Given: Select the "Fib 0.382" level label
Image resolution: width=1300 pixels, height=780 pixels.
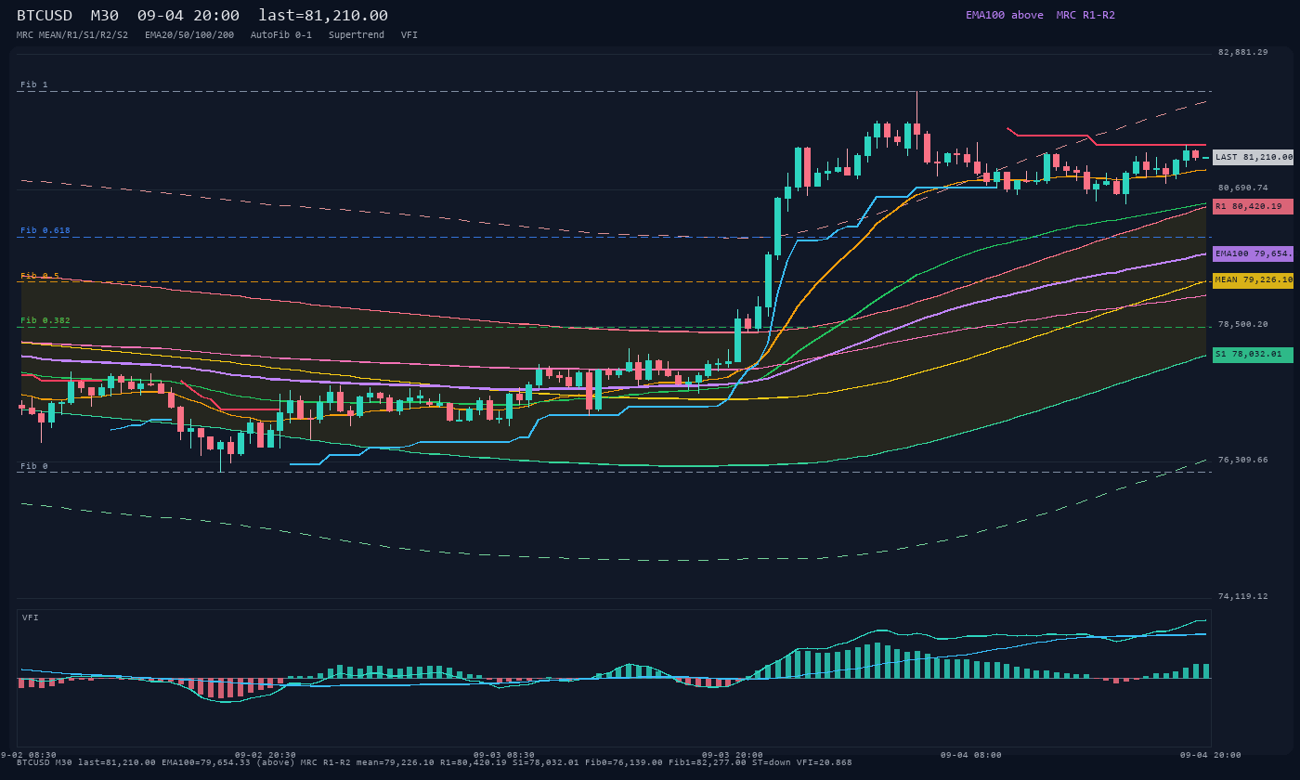Looking at the screenshot, I should coord(45,320).
